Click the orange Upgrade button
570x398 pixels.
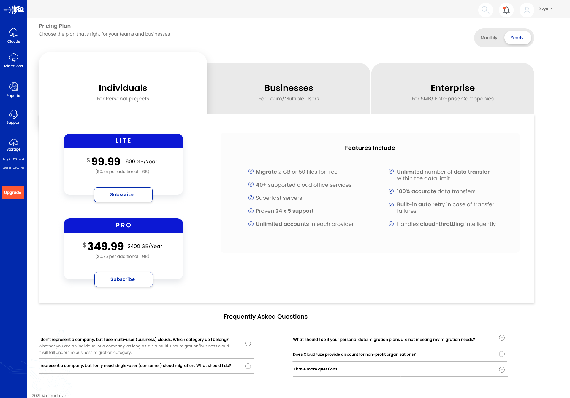[13, 192]
